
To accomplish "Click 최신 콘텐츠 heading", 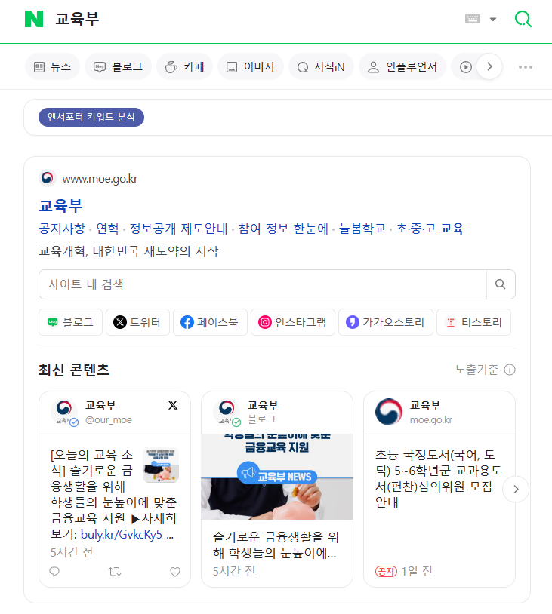I will [x=74, y=370].
